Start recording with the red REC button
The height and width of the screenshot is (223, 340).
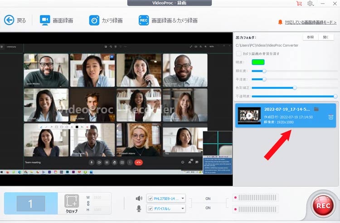tap(322, 205)
